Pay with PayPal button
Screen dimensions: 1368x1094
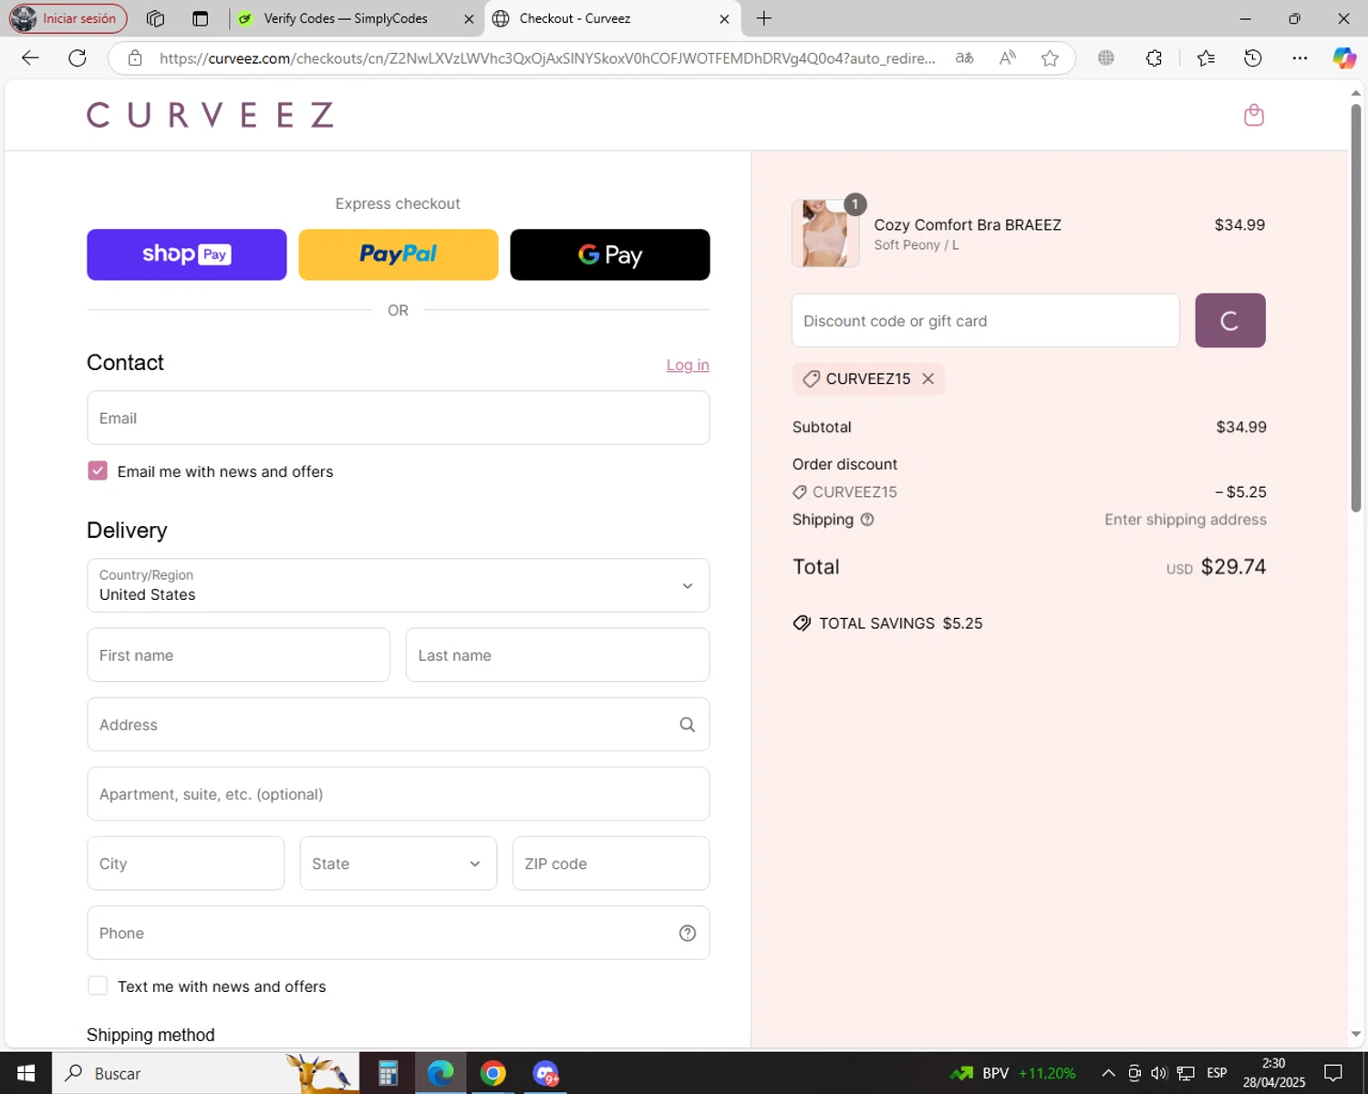(x=399, y=254)
